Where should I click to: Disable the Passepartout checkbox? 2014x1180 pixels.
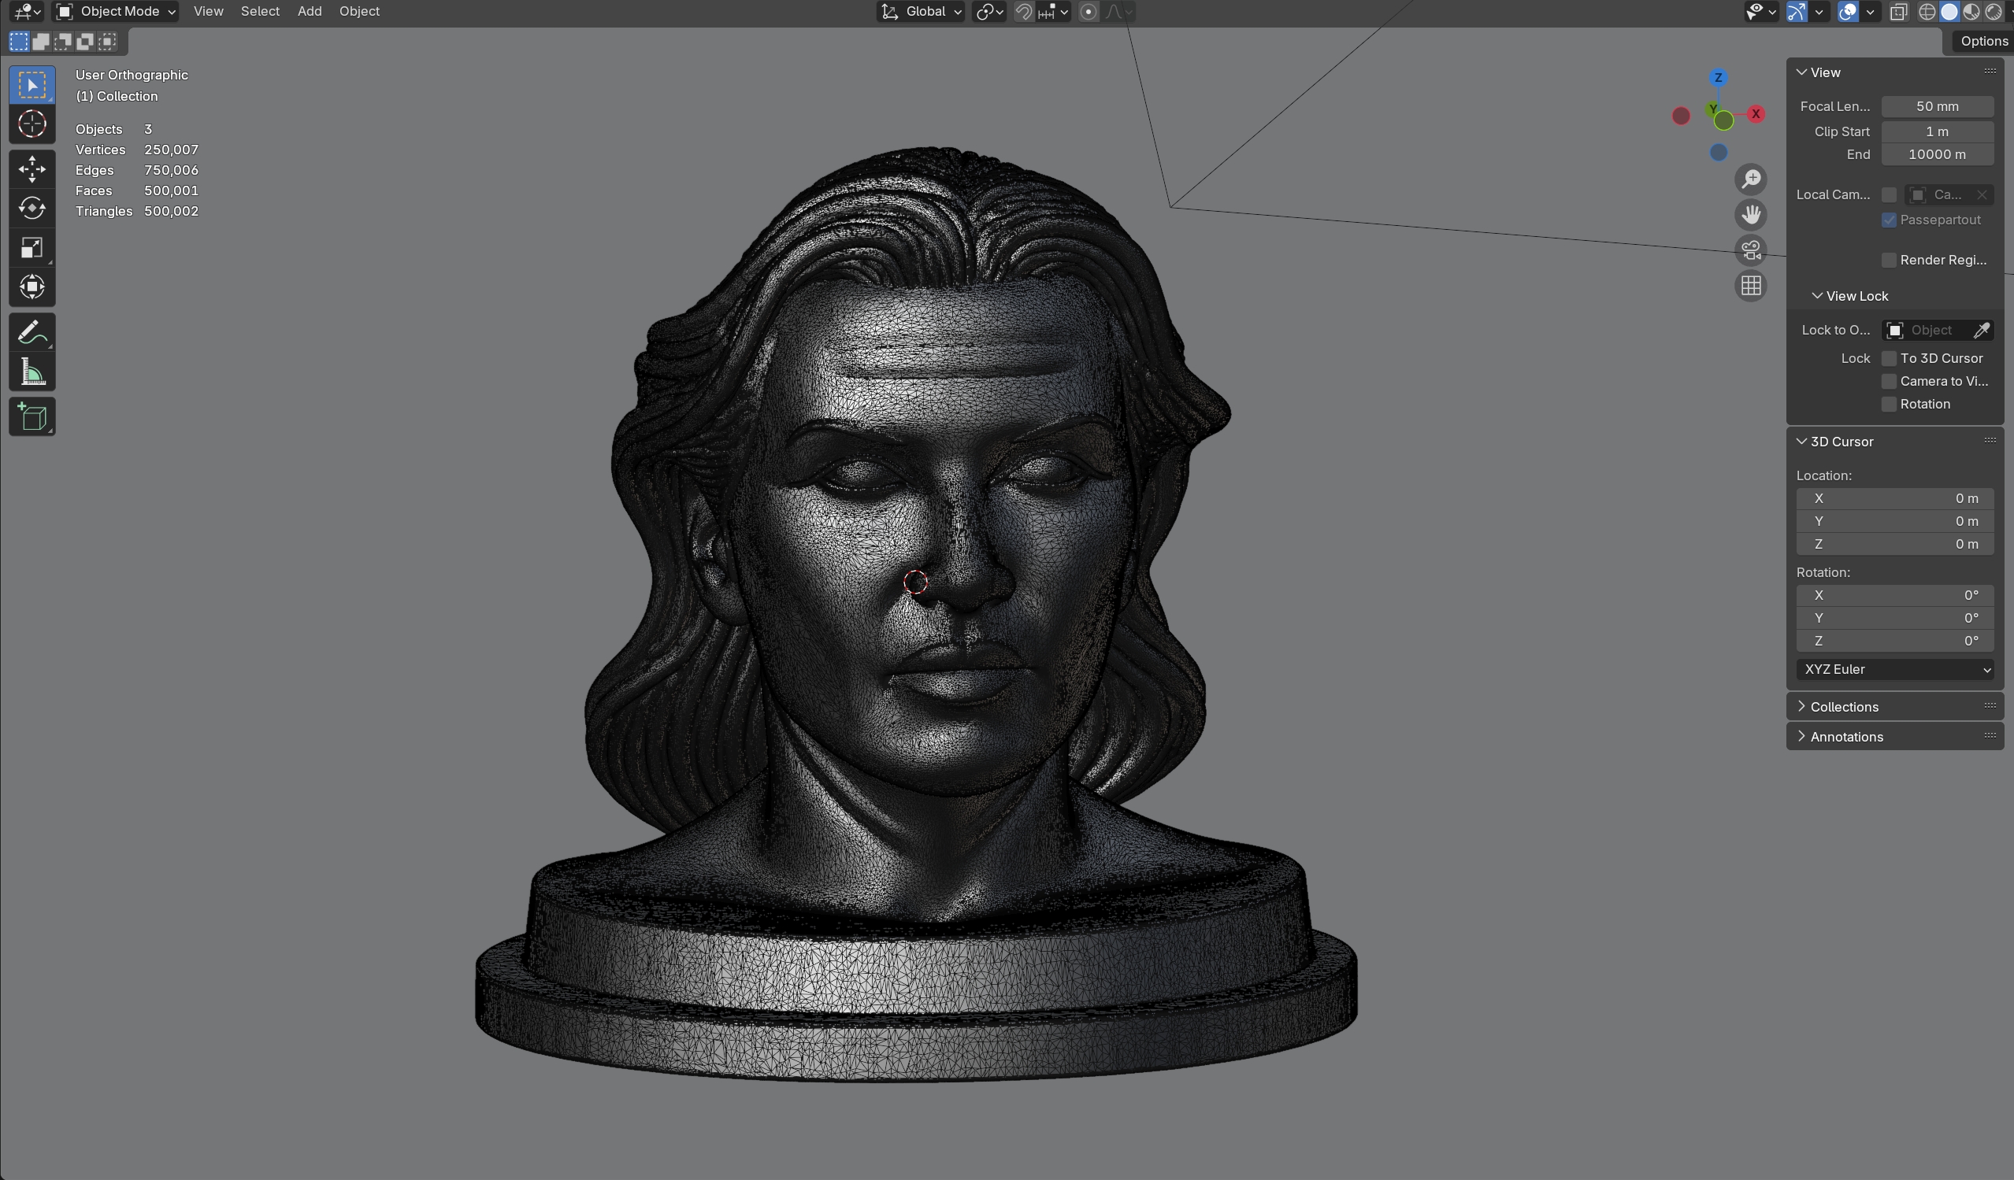point(1889,220)
